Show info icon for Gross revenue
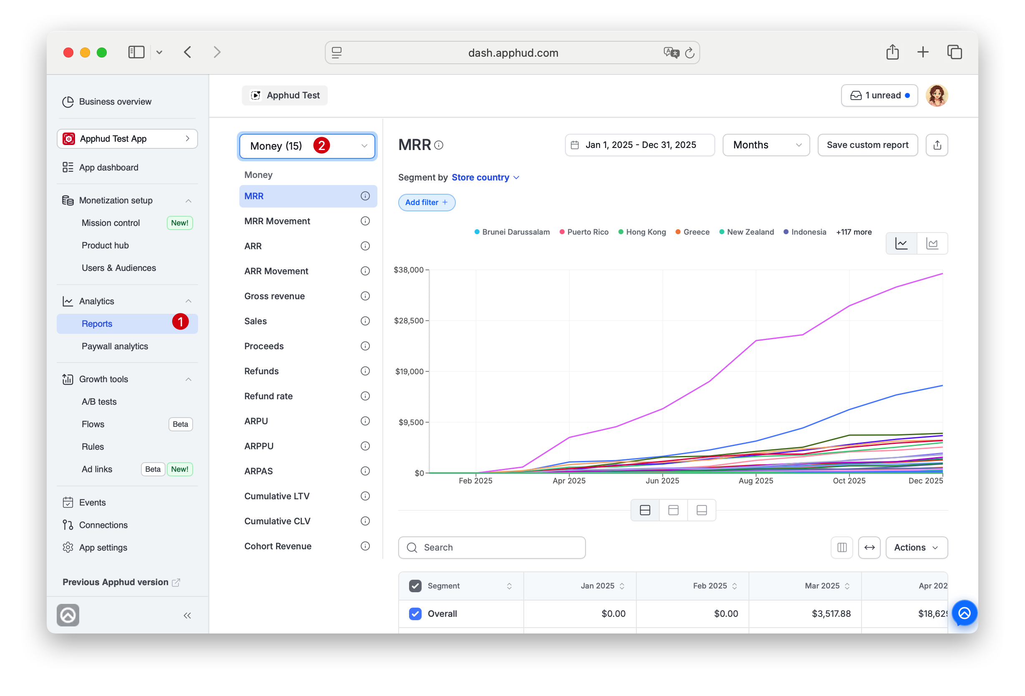The height and width of the screenshot is (696, 1025). (x=365, y=296)
